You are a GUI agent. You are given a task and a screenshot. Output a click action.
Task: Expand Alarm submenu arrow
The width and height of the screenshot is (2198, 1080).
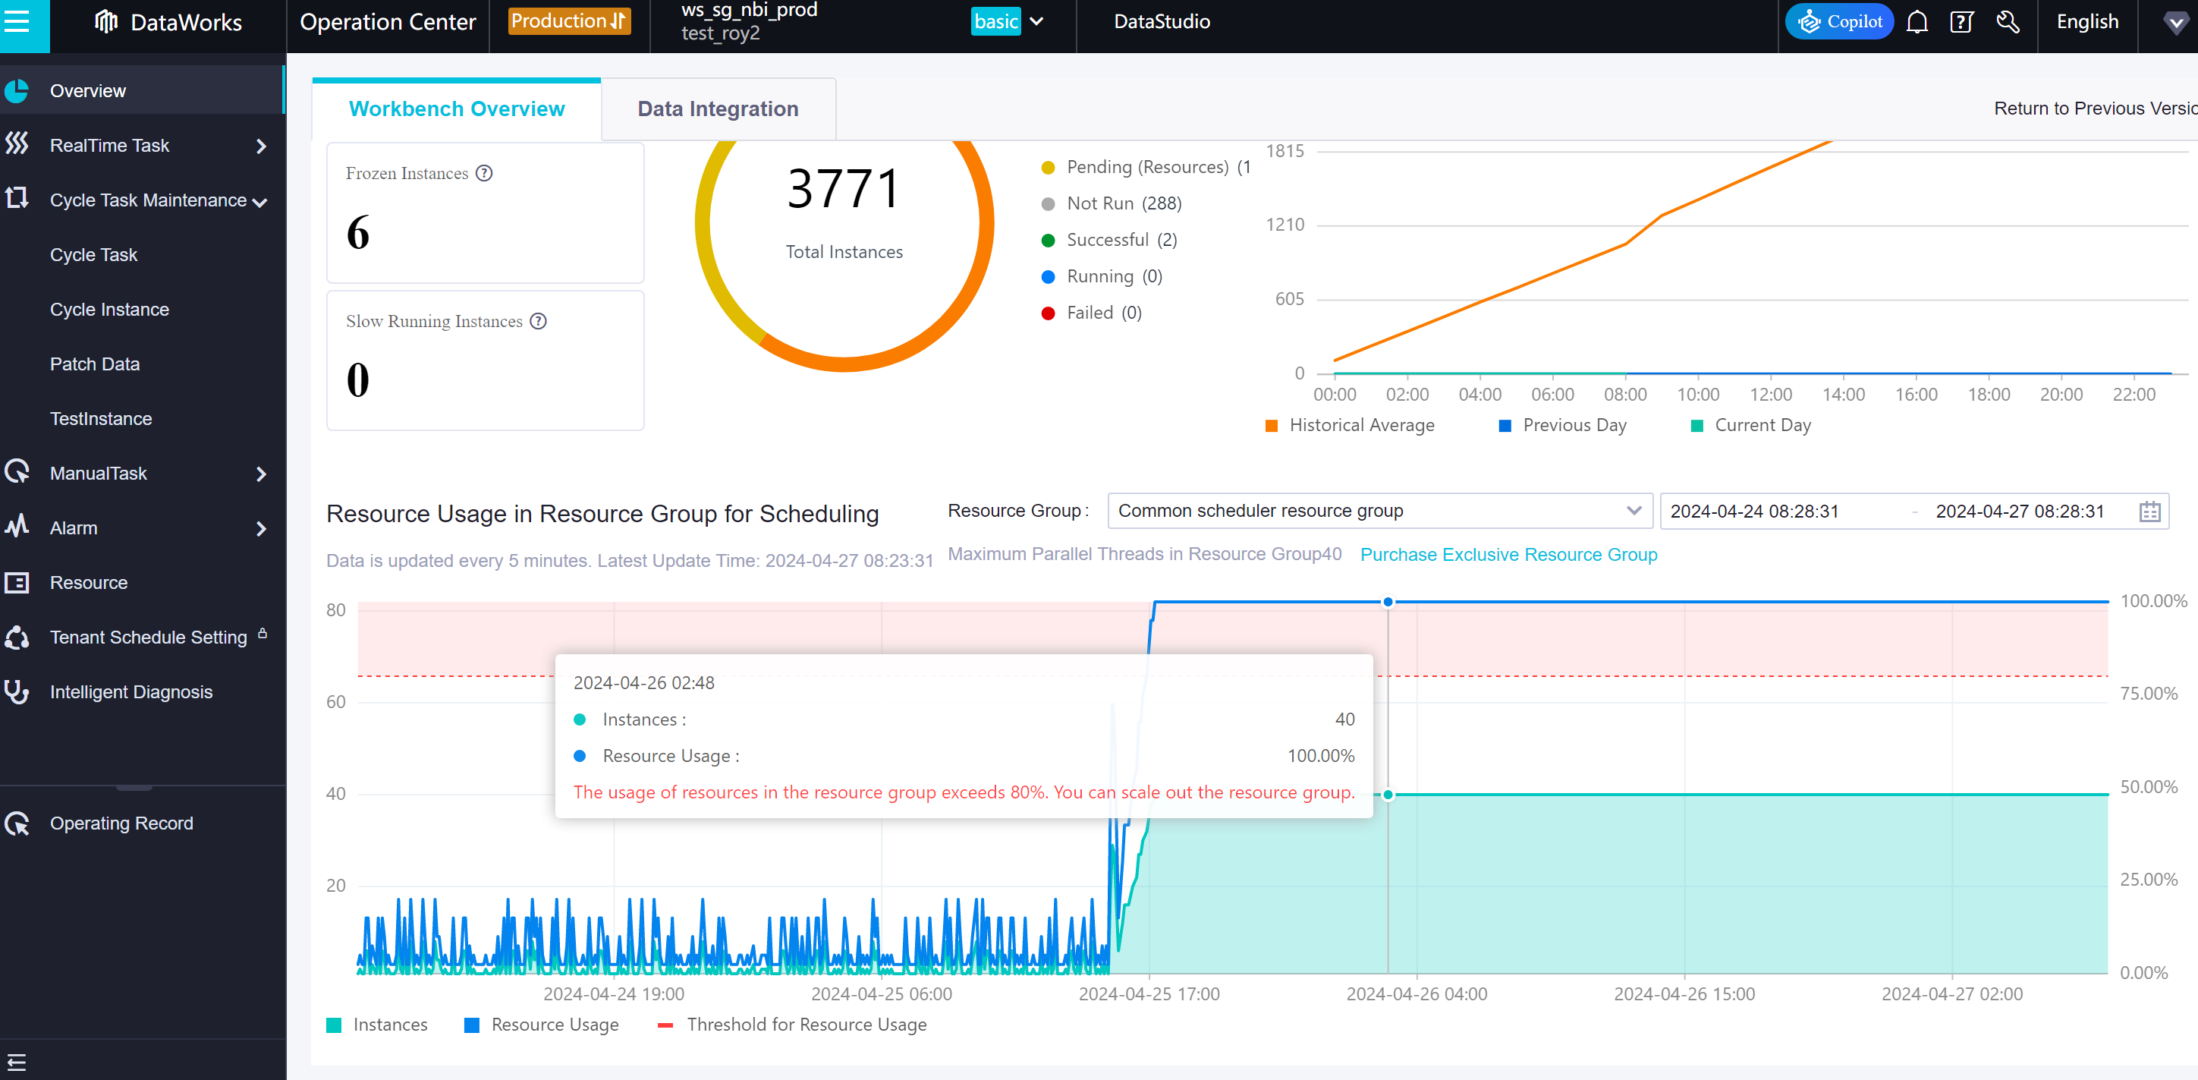click(261, 528)
